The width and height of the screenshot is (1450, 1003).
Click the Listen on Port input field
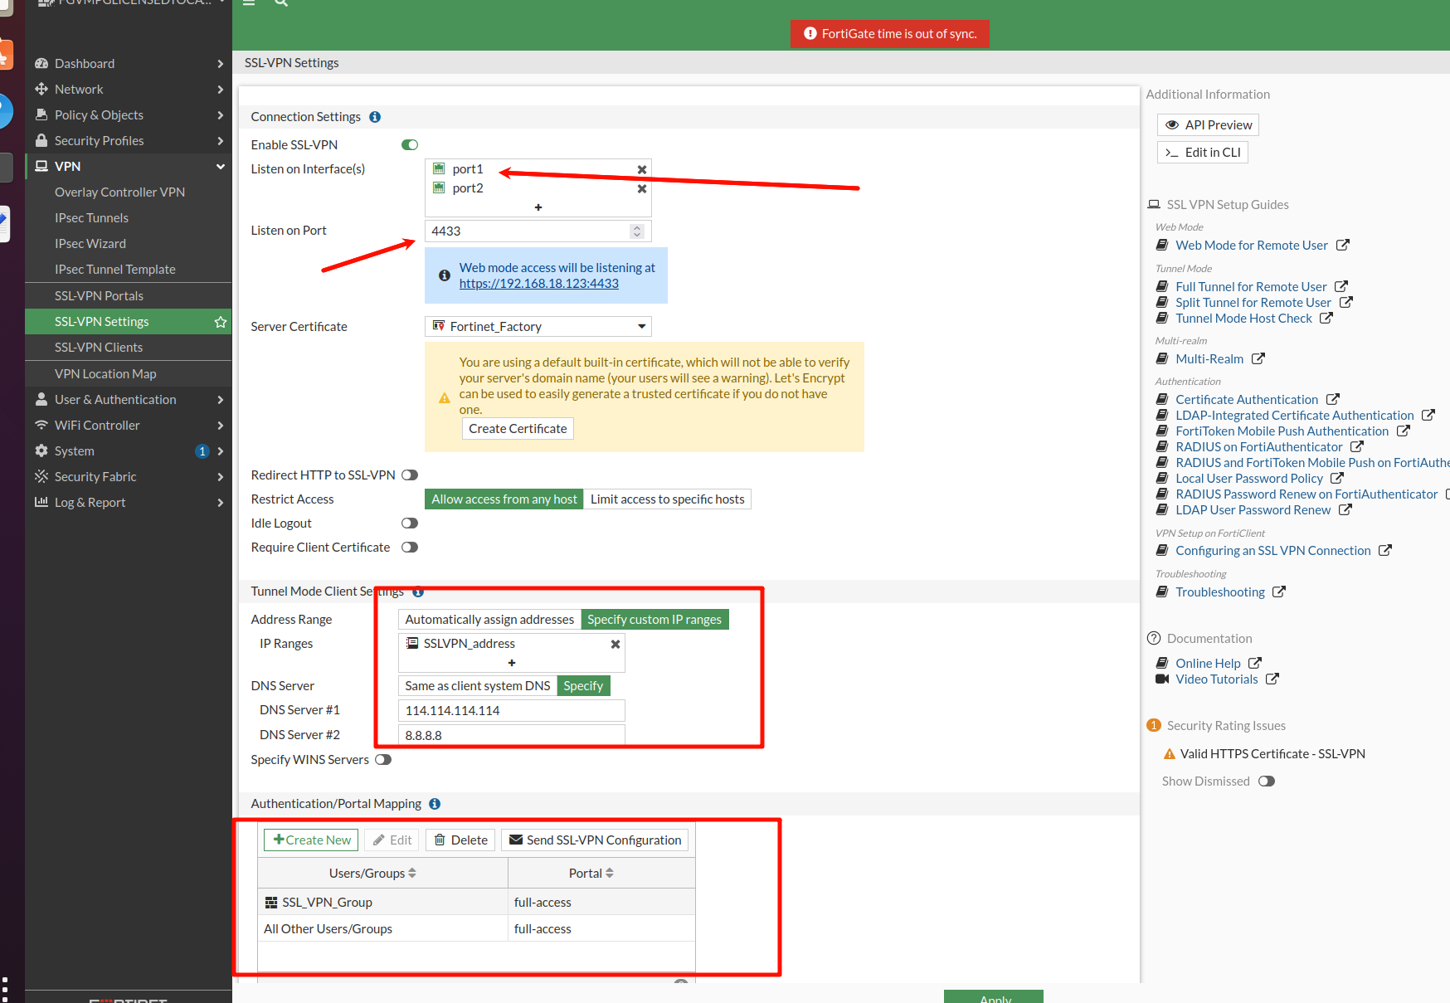tap(538, 231)
